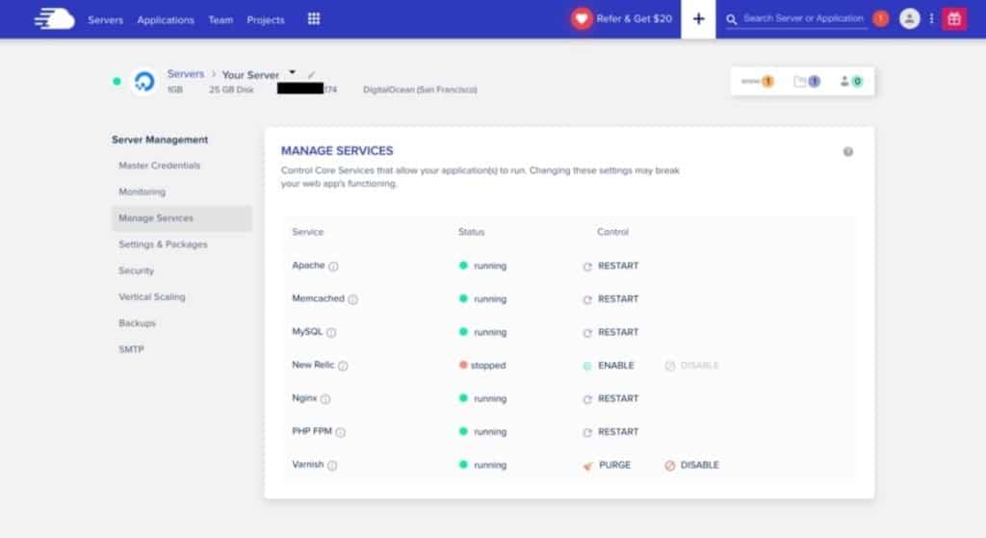The height and width of the screenshot is (538, 986).
Task: Open the orange notification badge
Action: [x=881, y=19]
